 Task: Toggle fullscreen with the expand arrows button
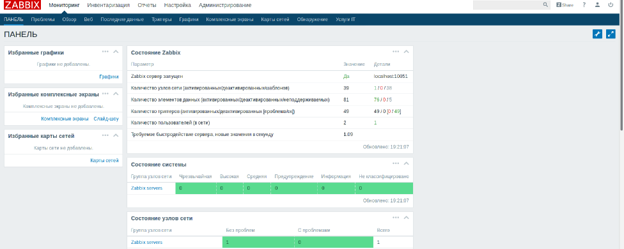tap(611, 34)
